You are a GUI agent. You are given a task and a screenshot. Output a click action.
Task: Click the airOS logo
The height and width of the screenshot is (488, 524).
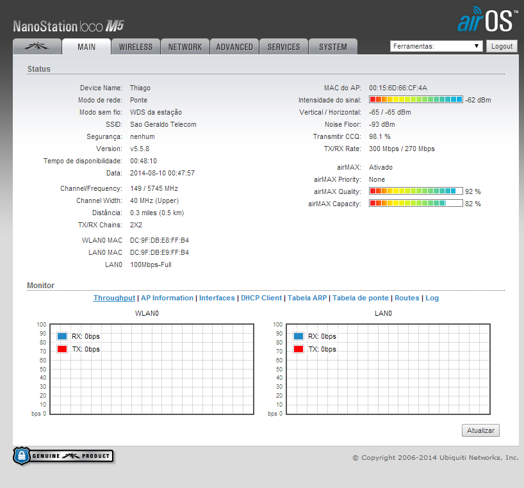coord(487,19)
